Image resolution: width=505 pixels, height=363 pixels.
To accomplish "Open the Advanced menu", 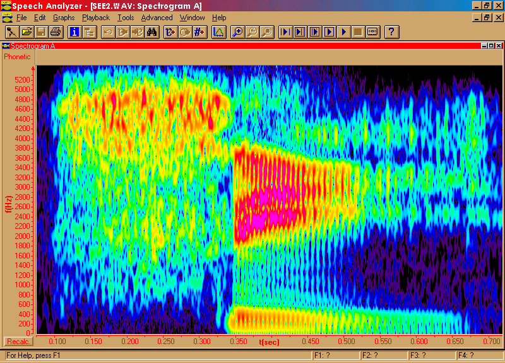I will click(x=157, y=18).
